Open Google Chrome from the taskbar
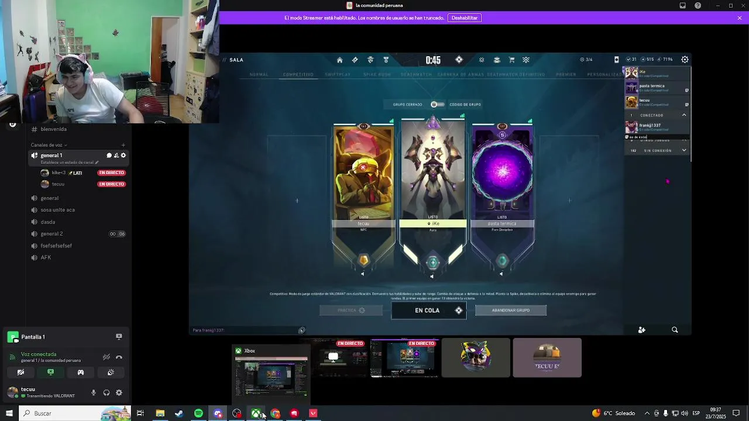The height and width of the screenshot is (421, 749). coord(275,413)
